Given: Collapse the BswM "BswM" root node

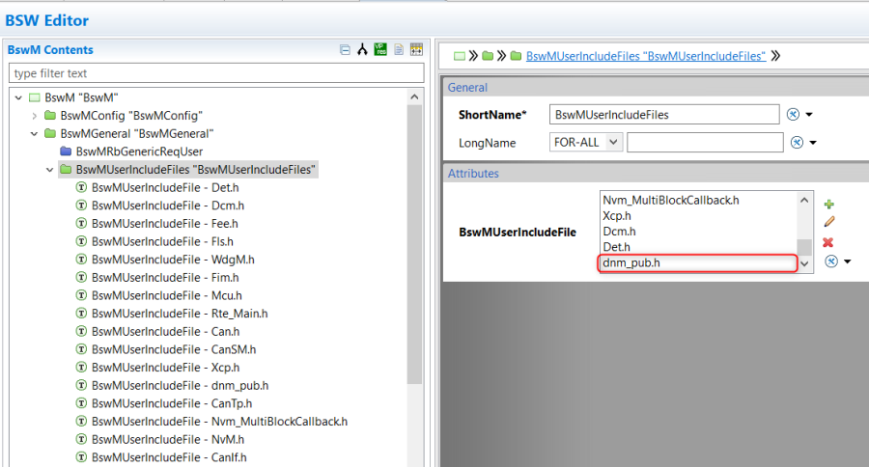Looking at the screenshot, I should [x=19, y=97].
